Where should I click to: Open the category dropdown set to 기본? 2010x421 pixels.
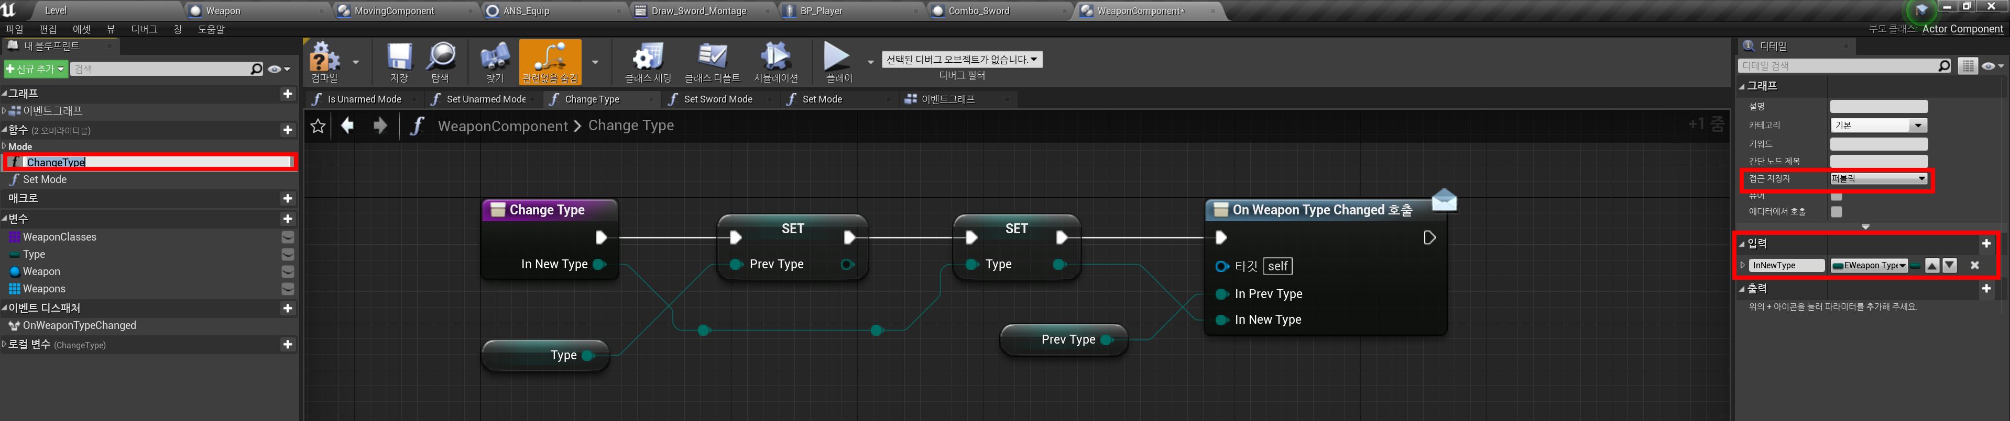point(1878,126)
